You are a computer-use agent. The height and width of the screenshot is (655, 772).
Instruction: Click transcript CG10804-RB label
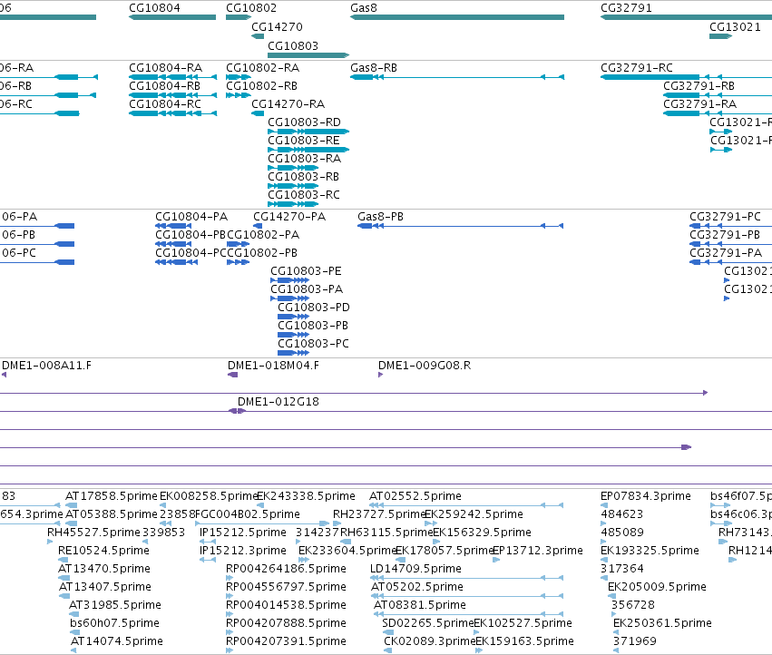164,85
